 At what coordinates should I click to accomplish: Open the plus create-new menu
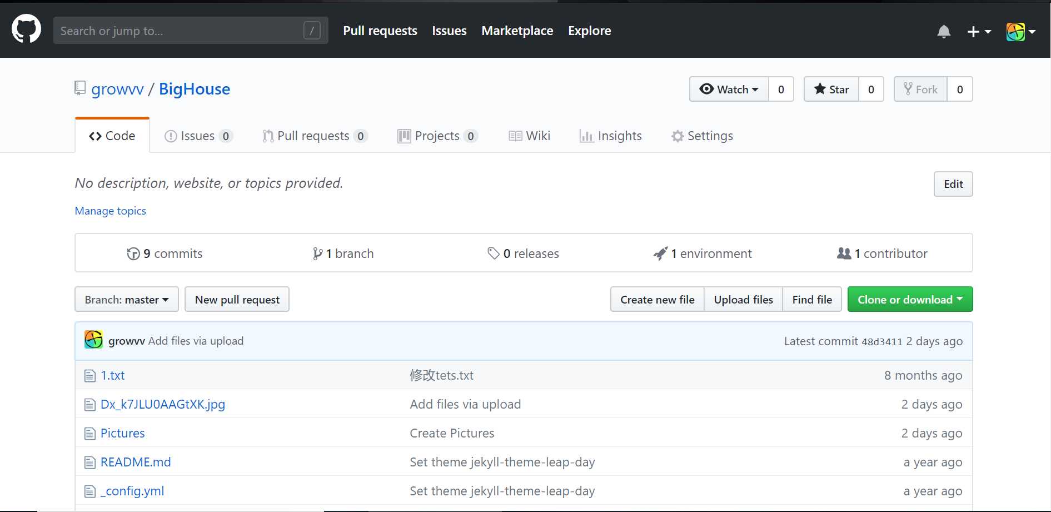tap(979, 32)
